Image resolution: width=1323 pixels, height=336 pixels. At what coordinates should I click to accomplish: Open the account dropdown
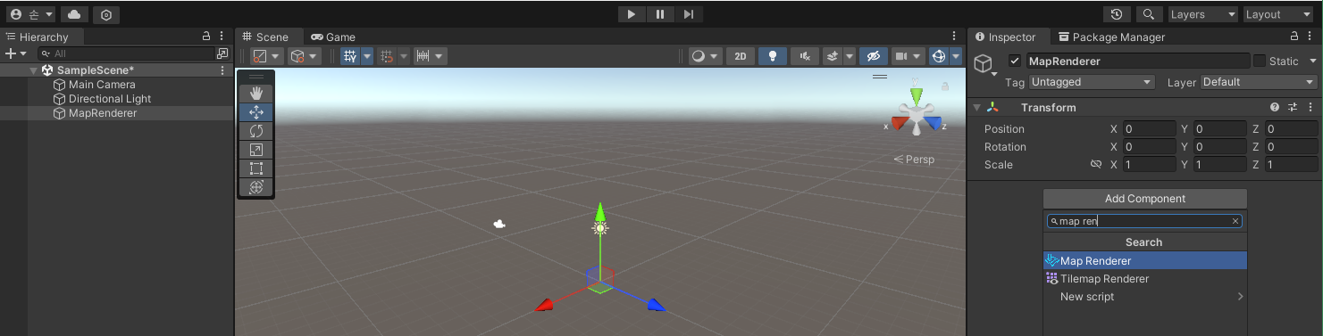tap(31, 14)
